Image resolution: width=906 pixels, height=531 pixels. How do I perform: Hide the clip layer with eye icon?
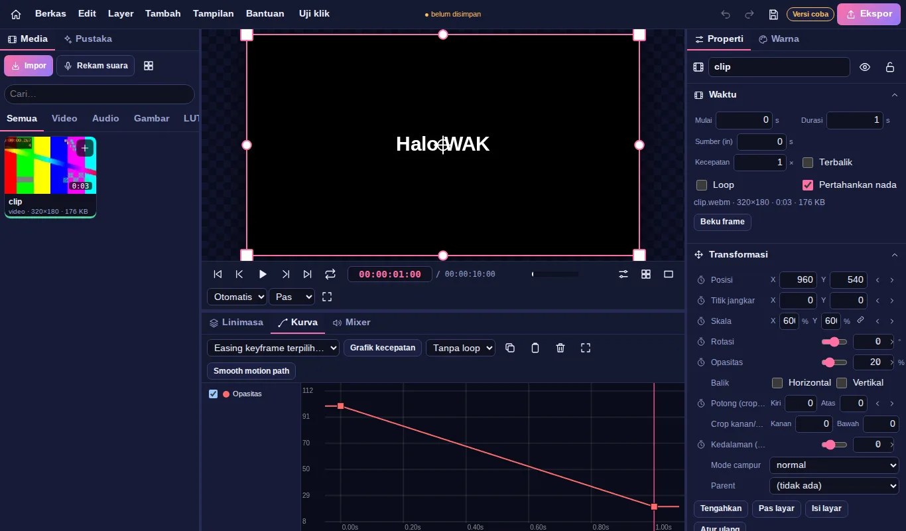pyautogui.click(x=865, y=67)
